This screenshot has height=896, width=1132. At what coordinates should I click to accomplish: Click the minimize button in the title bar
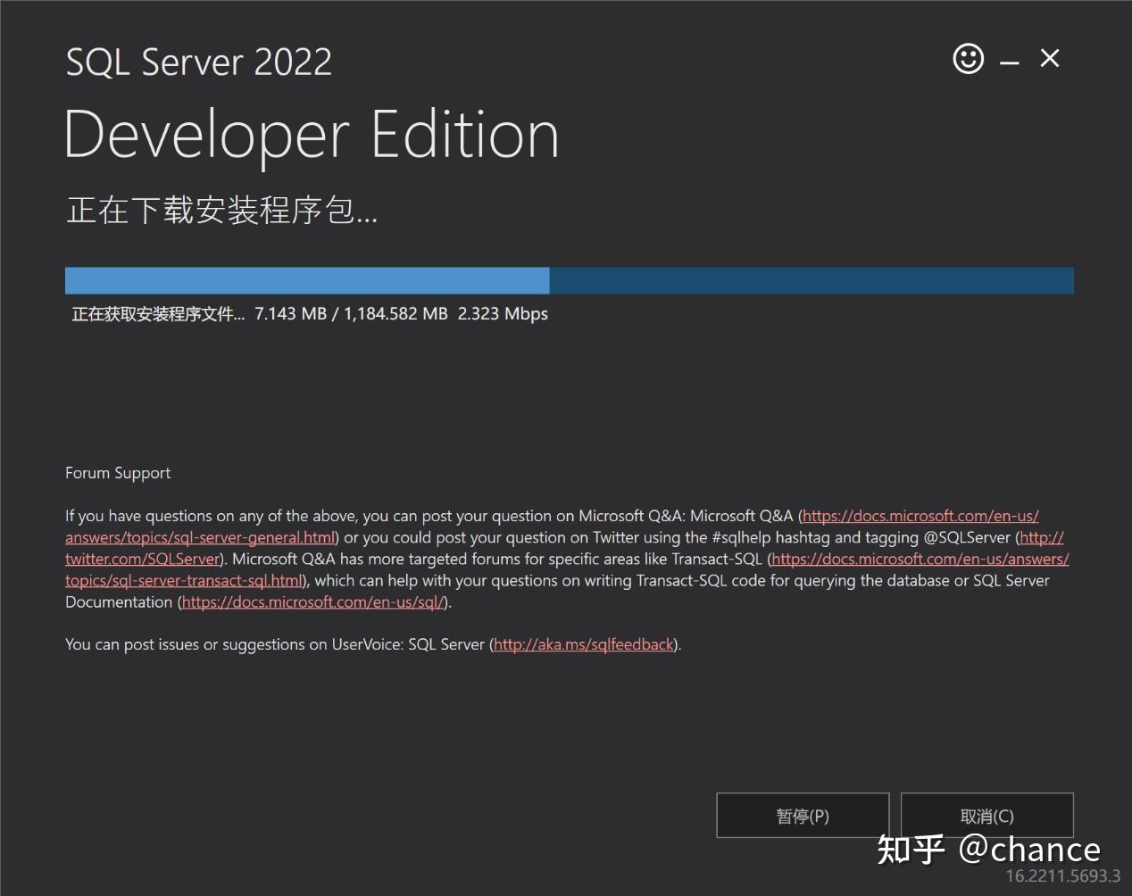1008,59
